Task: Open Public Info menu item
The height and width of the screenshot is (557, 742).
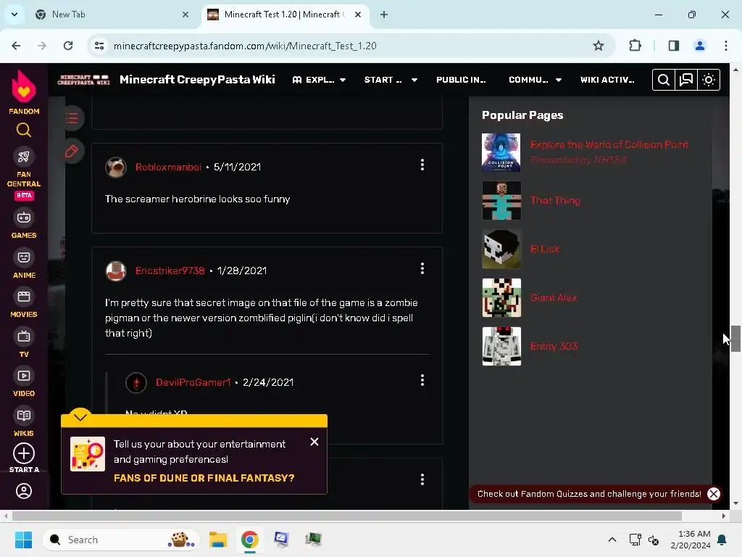Action: tap(461, 80)
